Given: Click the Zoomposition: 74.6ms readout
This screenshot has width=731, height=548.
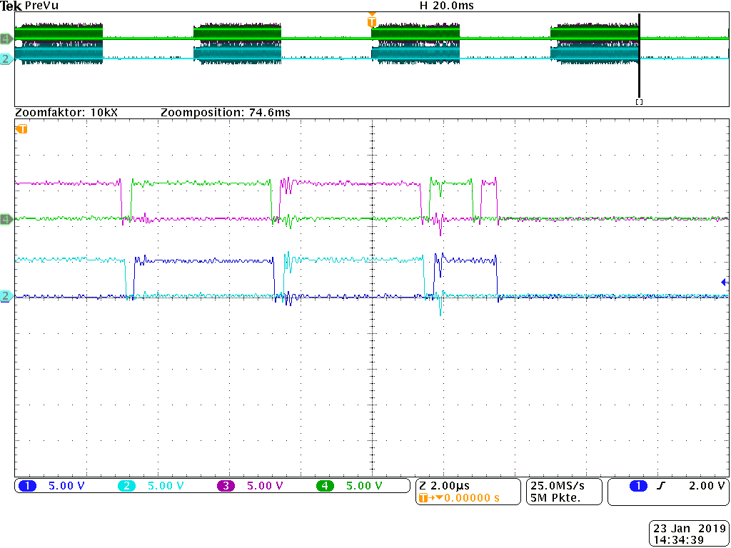Looking at the screenshot, I should (x=225, y=112).
